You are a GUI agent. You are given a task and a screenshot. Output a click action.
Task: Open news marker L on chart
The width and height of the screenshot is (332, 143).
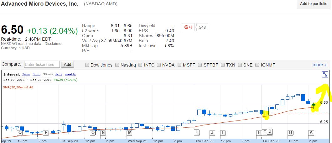(197, 132)
